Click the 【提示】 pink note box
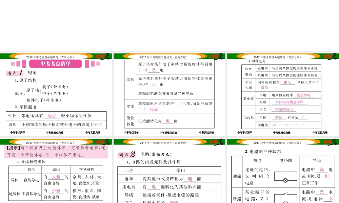 pos(56,152)
